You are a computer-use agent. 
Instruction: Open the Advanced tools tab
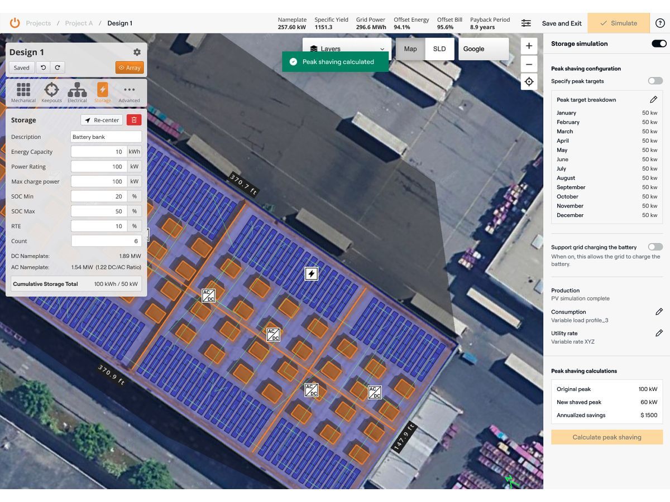[129, 93]
